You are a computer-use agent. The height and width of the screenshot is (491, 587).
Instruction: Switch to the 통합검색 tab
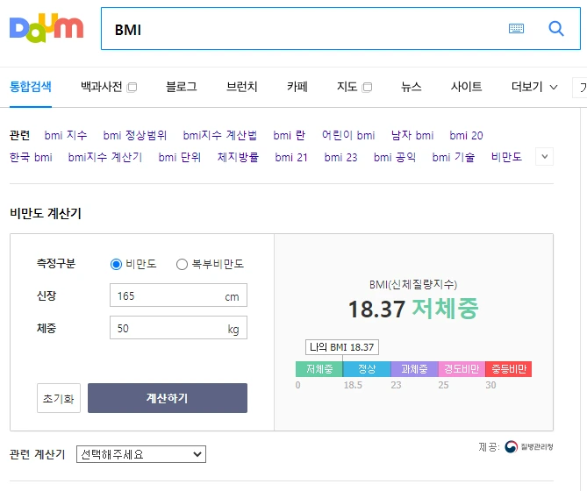31,87
